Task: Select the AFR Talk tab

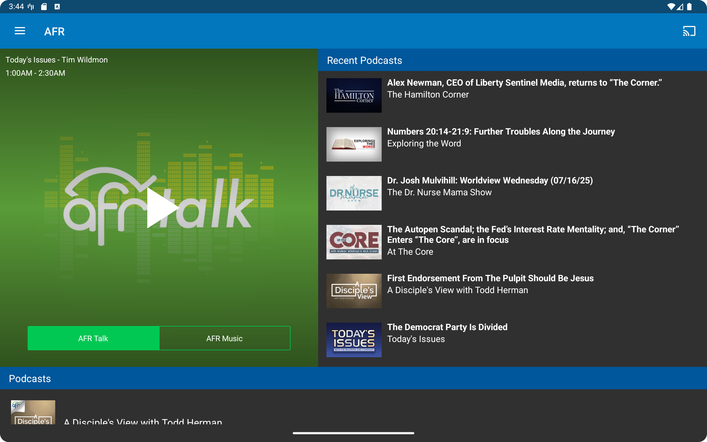Action: click(x=94, y=338)
